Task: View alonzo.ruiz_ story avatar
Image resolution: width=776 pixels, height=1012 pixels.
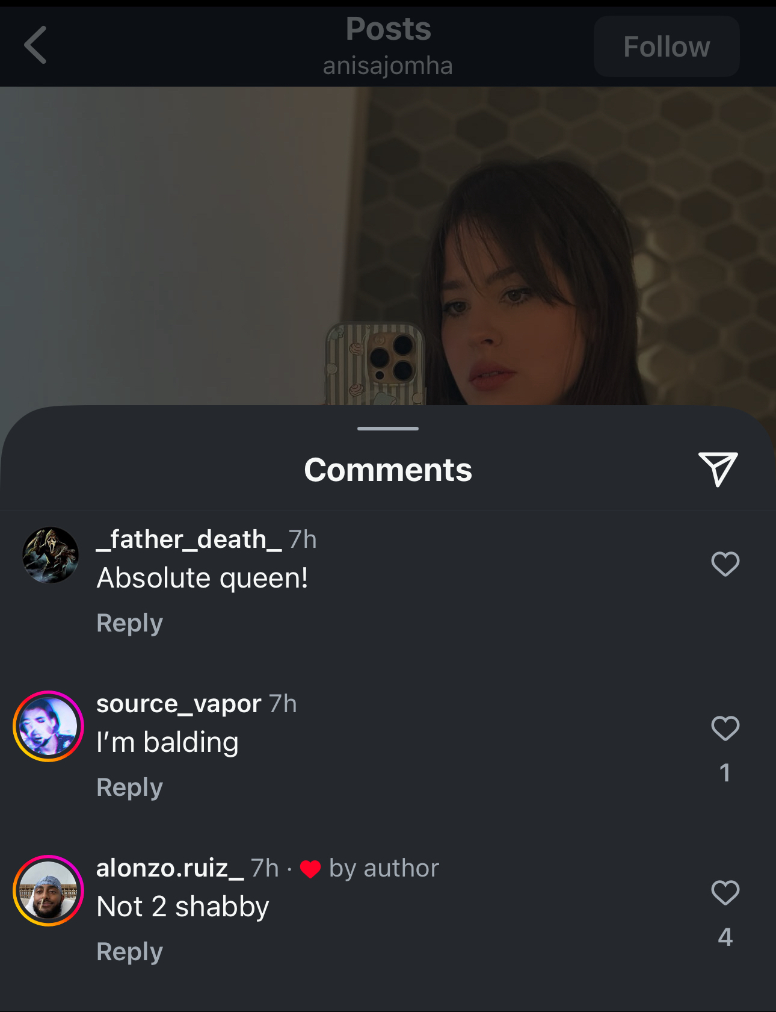Action: (x=48, y=890)
